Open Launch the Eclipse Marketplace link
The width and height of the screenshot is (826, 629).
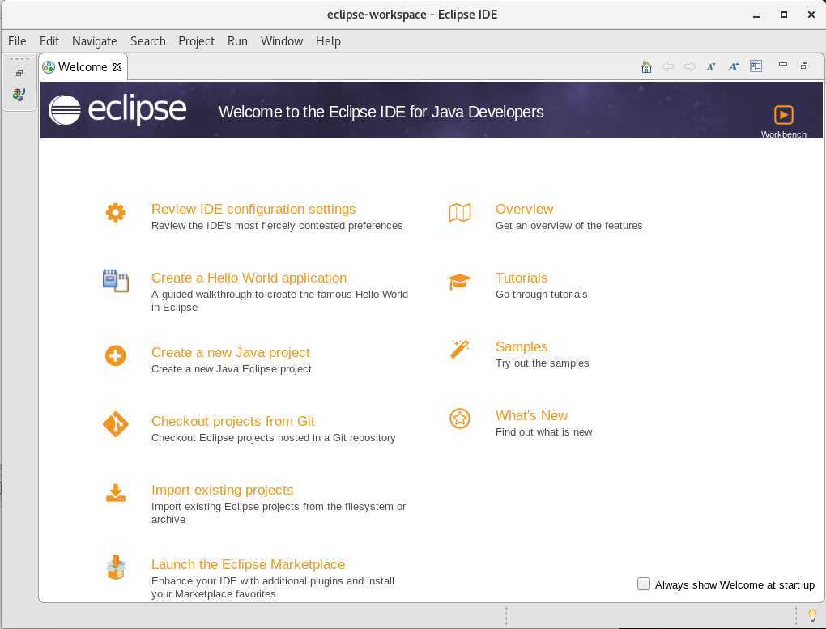pyautogui.click(x=248, y=564)
